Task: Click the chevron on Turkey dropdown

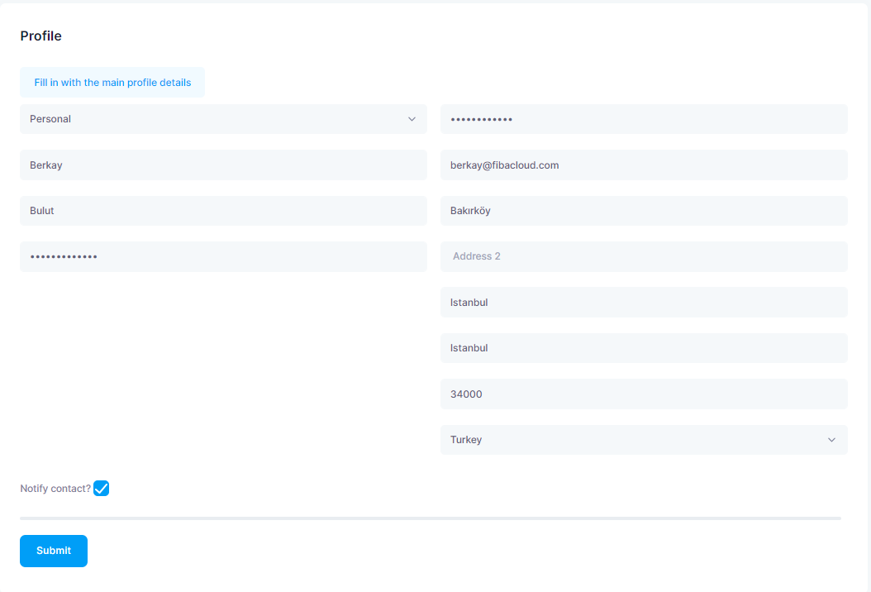Action: [x=831, y=440]
